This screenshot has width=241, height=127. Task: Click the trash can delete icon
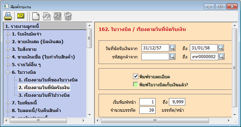click(x=68, y=16)
